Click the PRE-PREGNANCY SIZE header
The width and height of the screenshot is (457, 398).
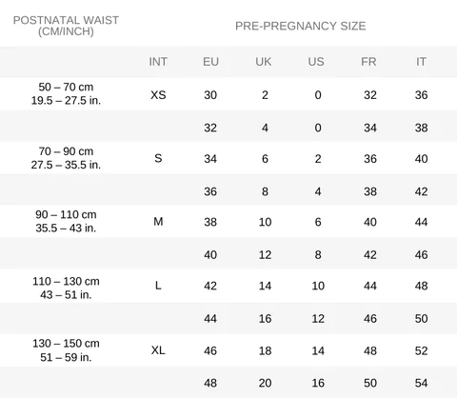pyautogui.click(x=301, y=26)
